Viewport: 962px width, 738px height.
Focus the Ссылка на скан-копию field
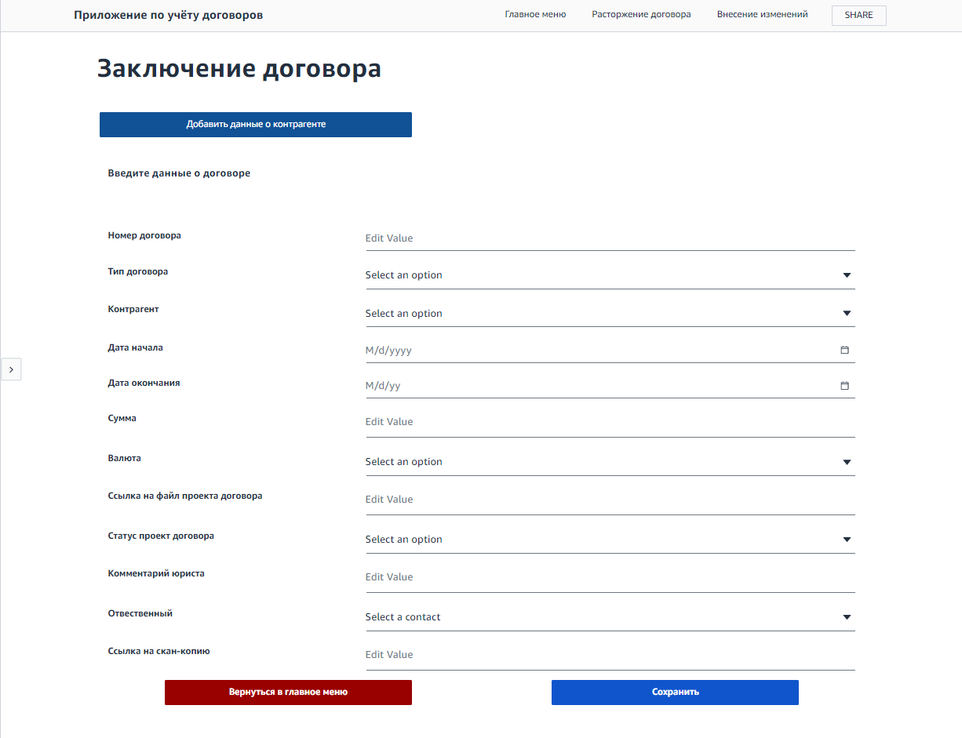[610, 655]
